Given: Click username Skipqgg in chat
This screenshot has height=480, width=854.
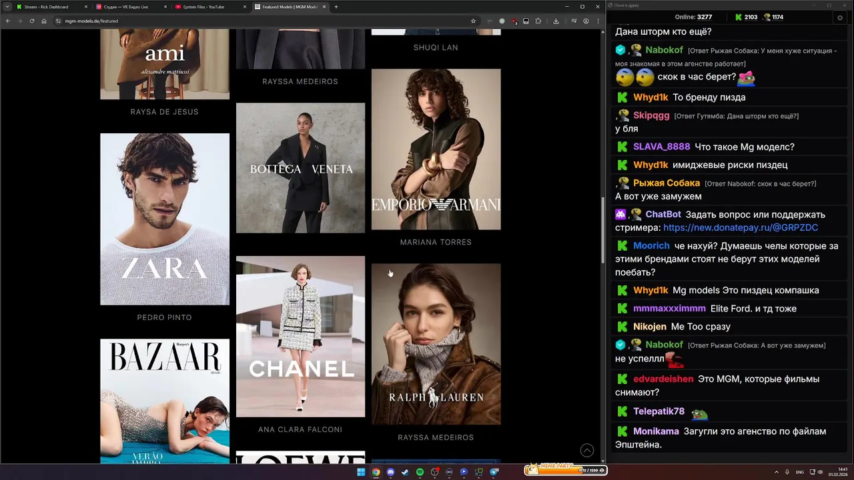Looking at the screenshot, I should point(651,115).
